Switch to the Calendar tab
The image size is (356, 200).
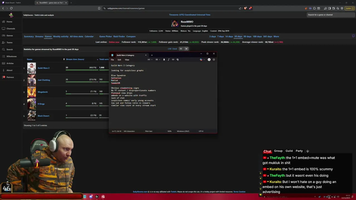[89, 36]
